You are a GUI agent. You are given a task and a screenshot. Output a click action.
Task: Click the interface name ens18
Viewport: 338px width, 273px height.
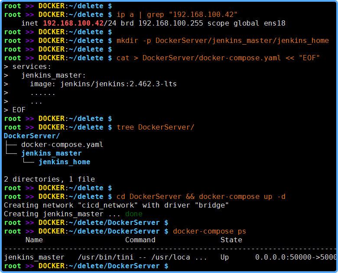[275, 23]
